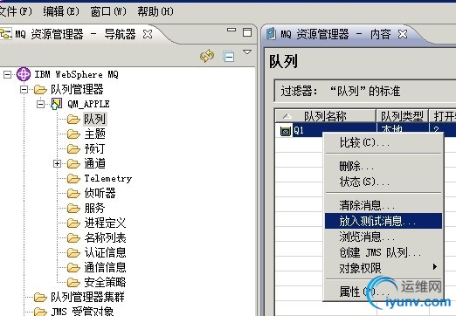Click the folder icon beside 进程定义
The image size is (456, 316).
[x=73, y=223]
